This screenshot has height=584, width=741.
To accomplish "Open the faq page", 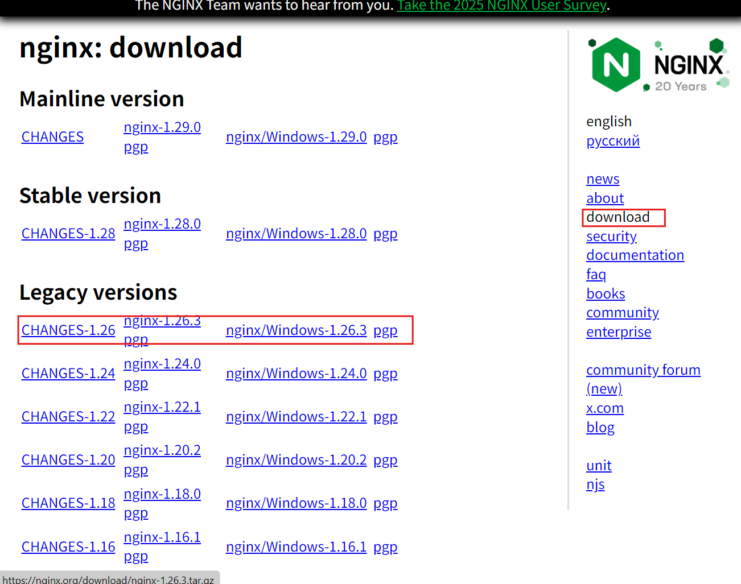I will tap(596, 275).
